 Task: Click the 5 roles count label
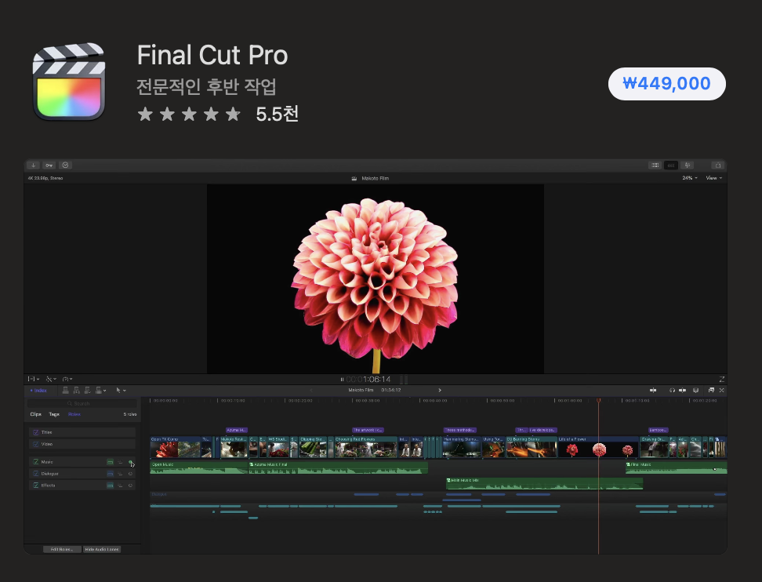click(130, 414)
